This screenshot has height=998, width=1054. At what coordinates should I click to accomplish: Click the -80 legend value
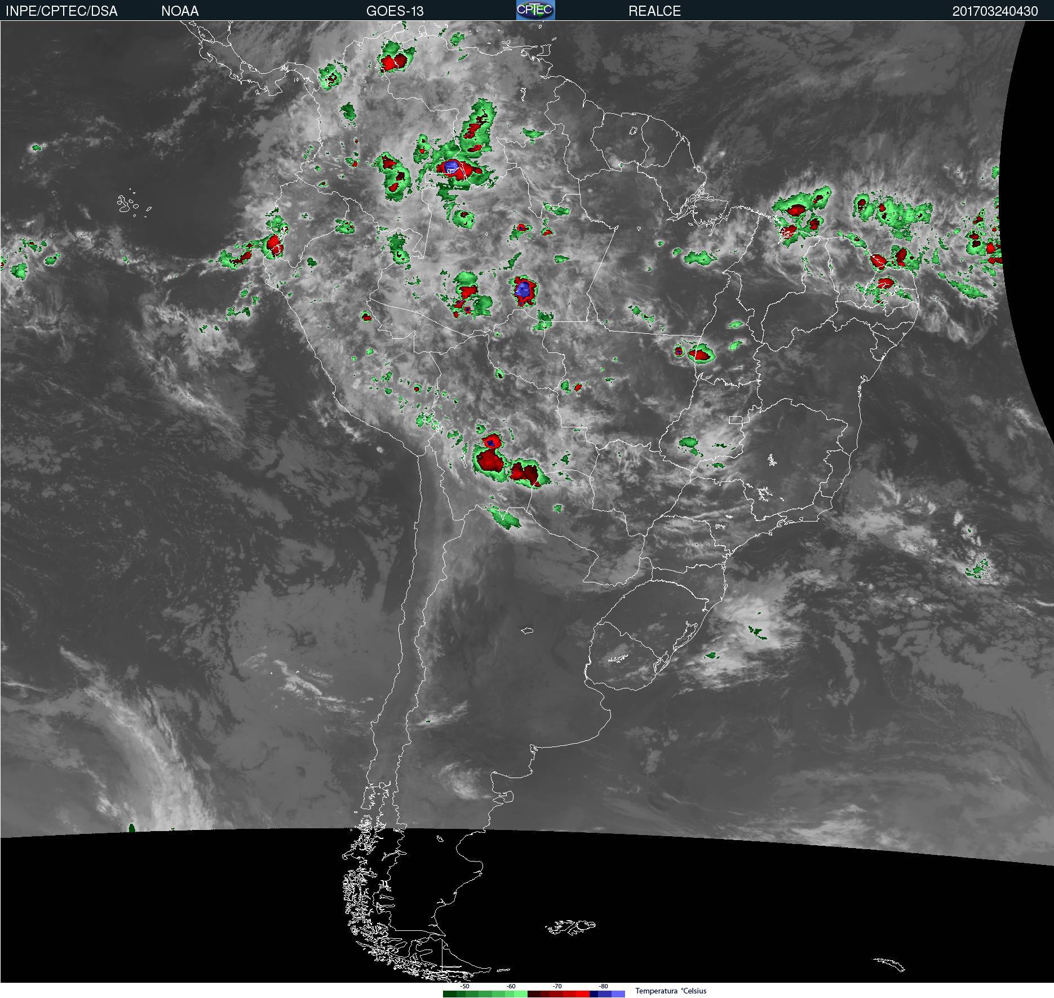603,986
